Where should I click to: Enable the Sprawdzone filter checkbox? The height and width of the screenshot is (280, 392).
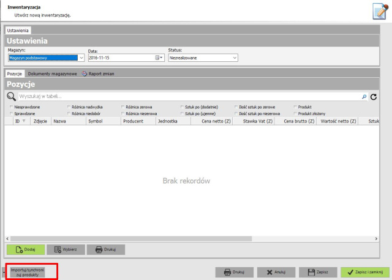pyautogui.click(x=11, y=114)
